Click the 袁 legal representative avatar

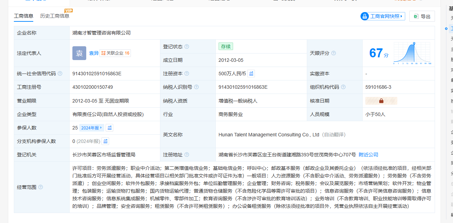tap(79, 53)
